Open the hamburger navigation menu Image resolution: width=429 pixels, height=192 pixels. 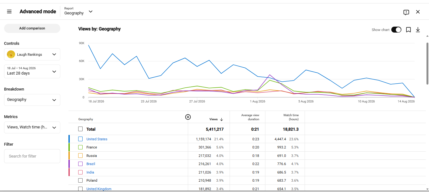coord(9,12)
